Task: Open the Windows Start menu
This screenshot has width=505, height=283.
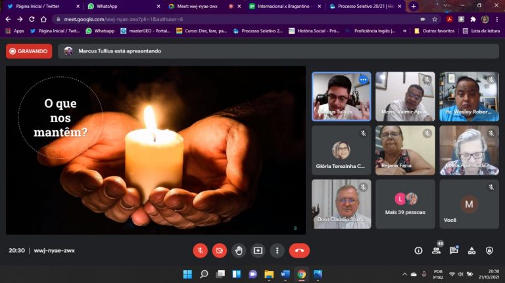Action: coord(187,274)
